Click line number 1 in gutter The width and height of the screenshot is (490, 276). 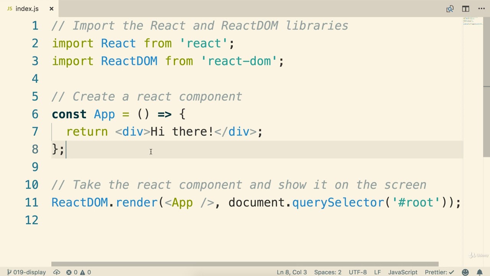pyautogui.click(x=35, y=26)
